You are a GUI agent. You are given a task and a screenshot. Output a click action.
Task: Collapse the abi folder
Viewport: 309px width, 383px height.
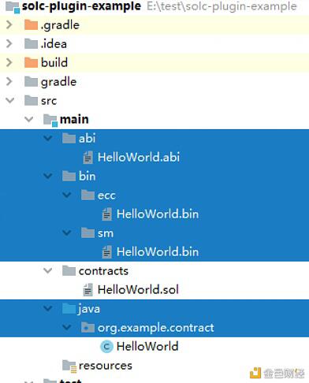[x=48, y=138]
